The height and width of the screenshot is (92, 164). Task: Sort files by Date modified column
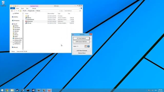51,14
